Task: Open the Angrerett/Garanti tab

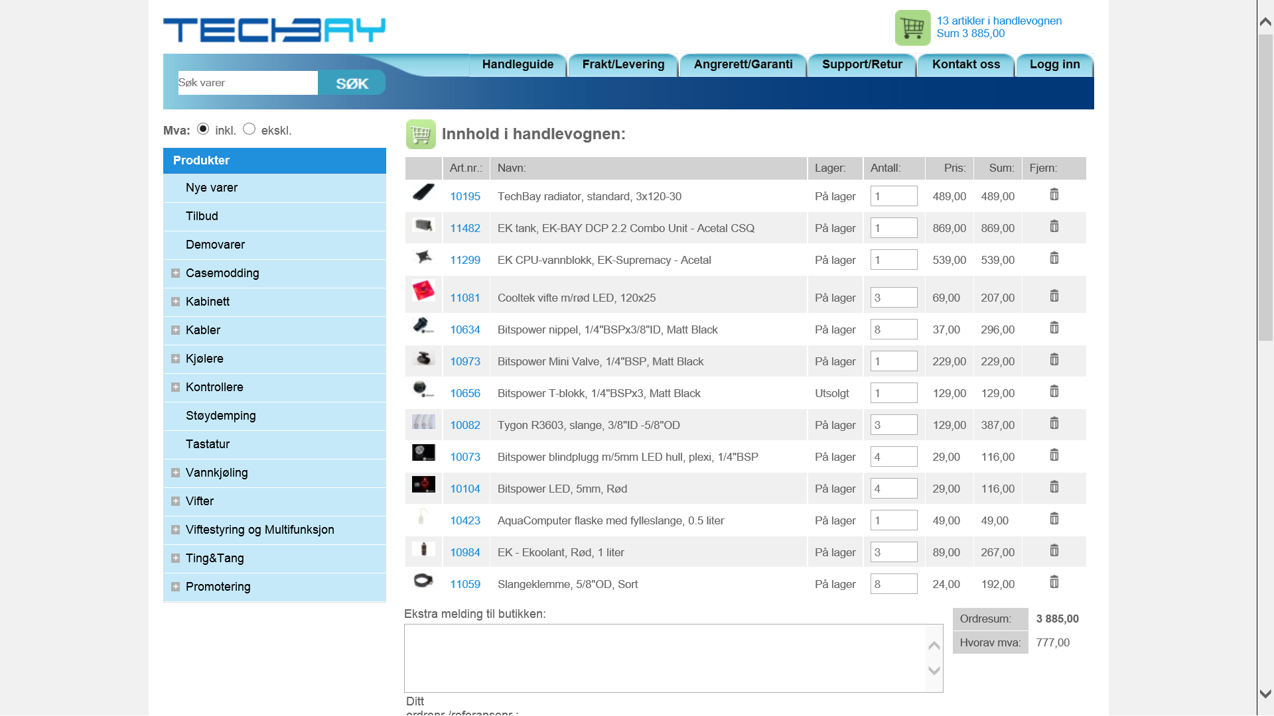Action: [743, 65]
